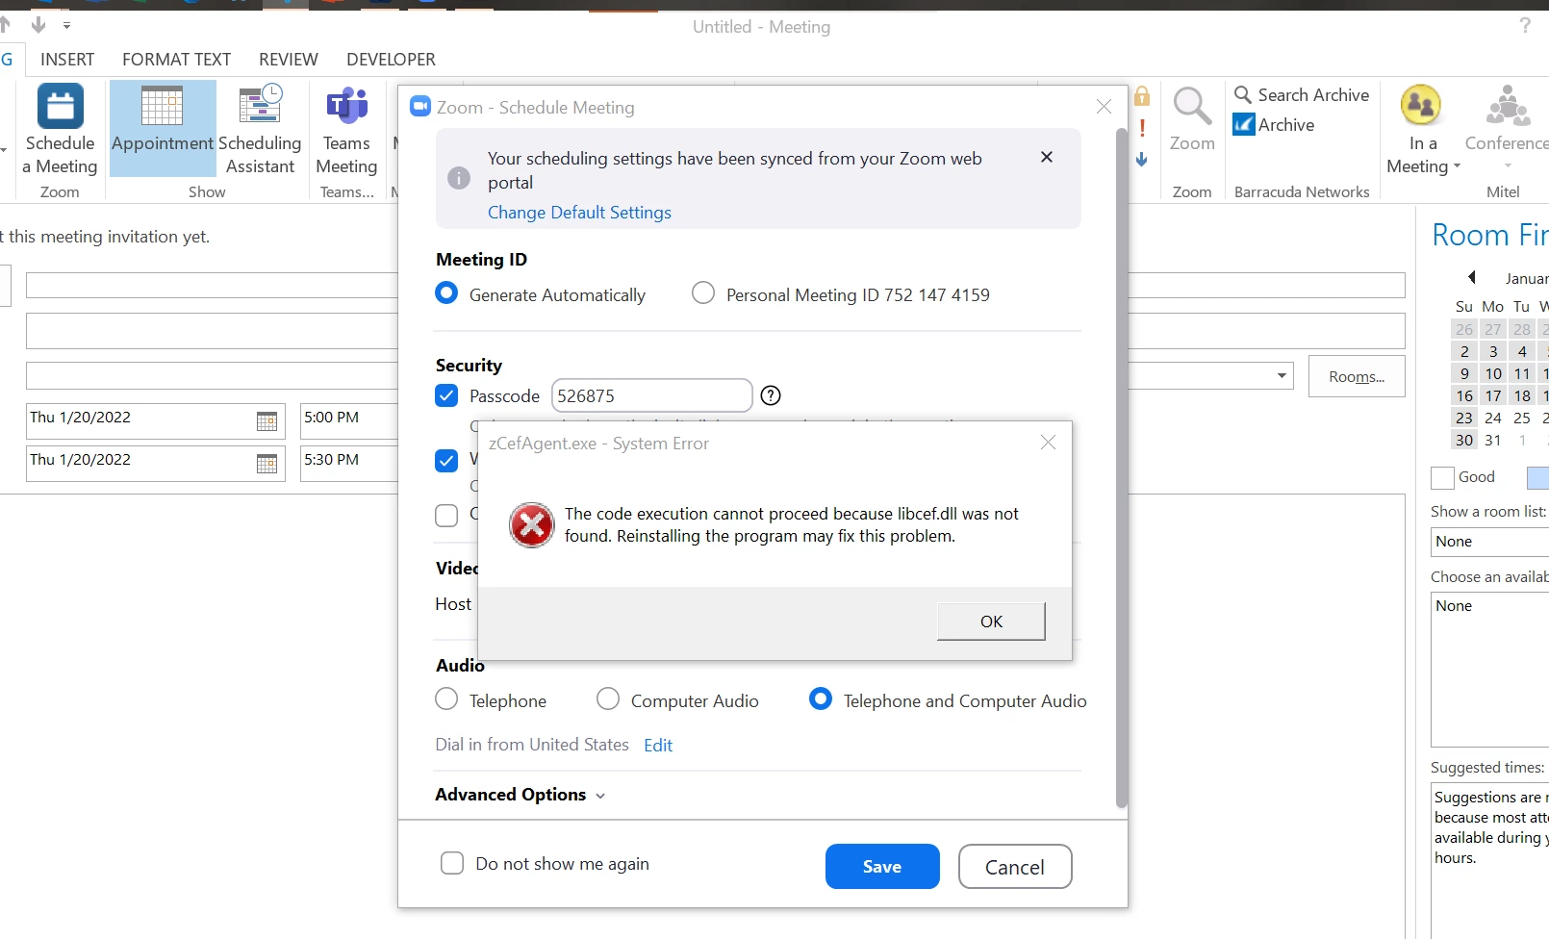1549x939 pixels.
Task: Open the end date calendar picker
Action: (x=267, y=464)
